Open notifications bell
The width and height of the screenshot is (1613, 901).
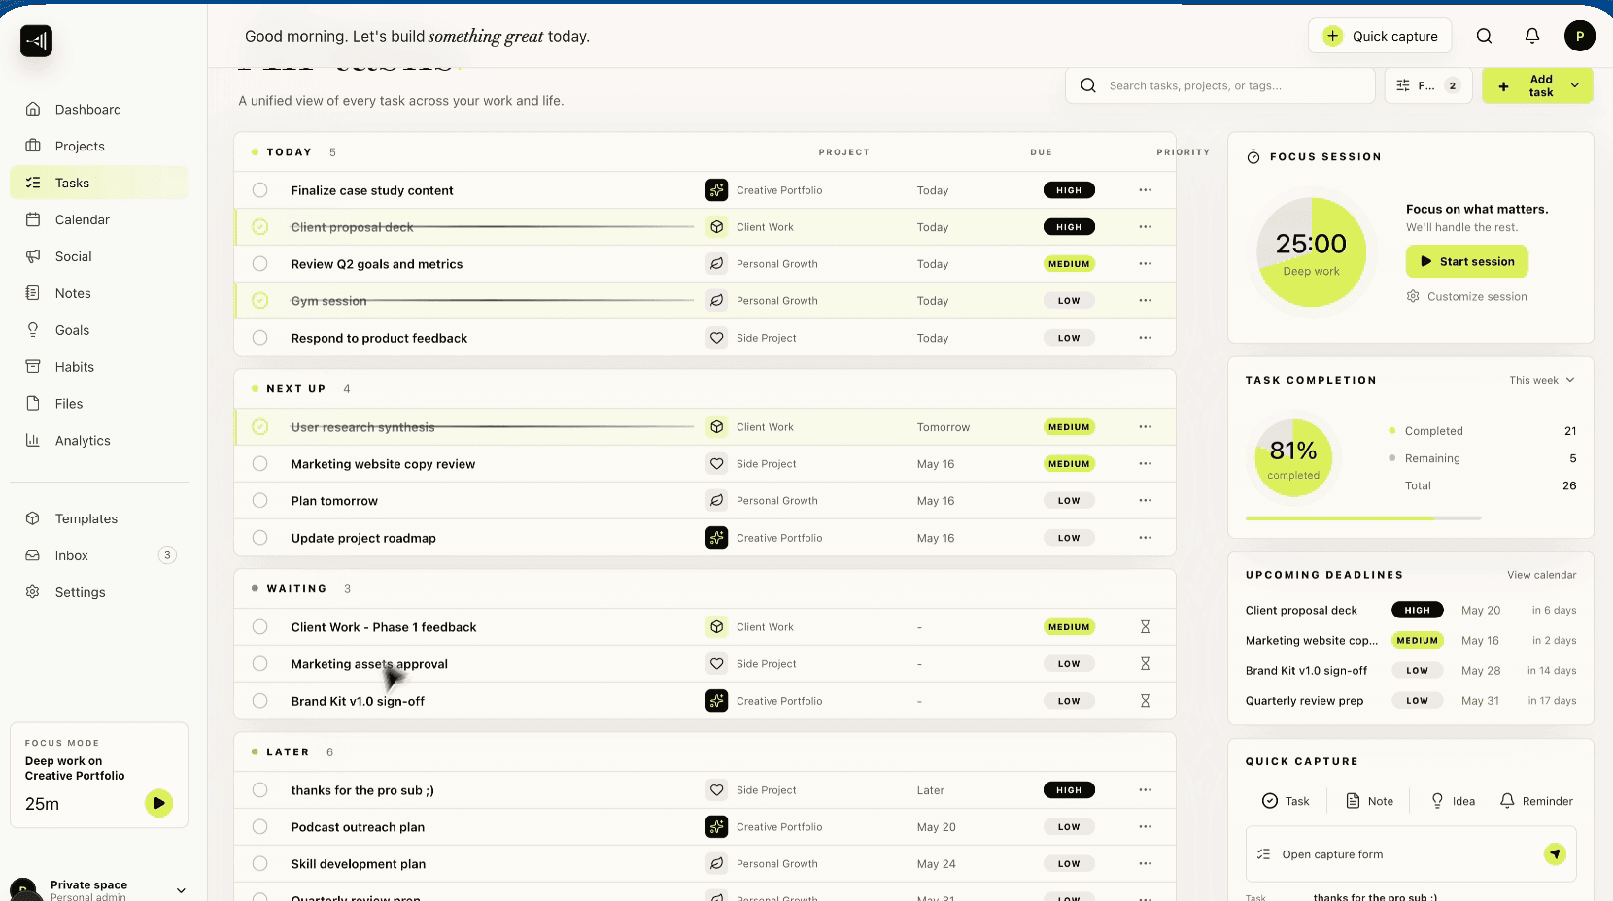(x=1532, y=36)
